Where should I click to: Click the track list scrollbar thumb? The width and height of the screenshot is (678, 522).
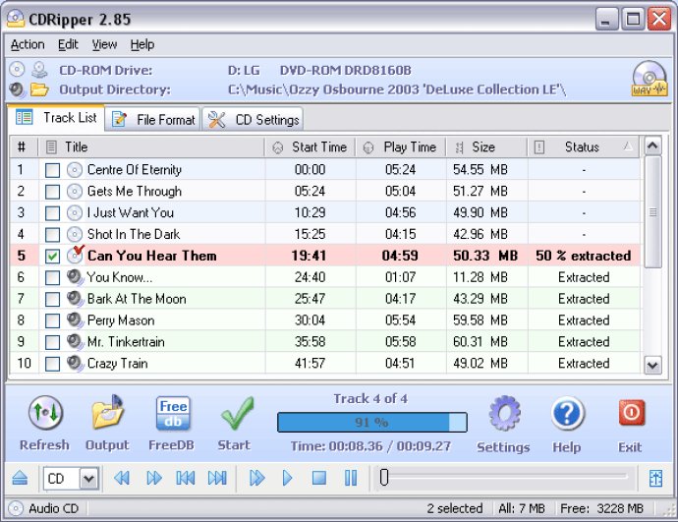pos(652,212)
